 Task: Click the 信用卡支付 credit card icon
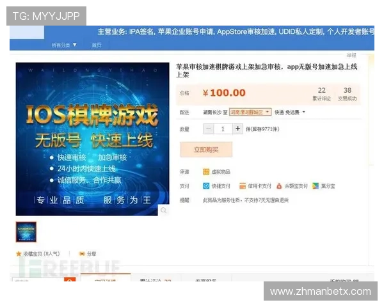[243, 186]
